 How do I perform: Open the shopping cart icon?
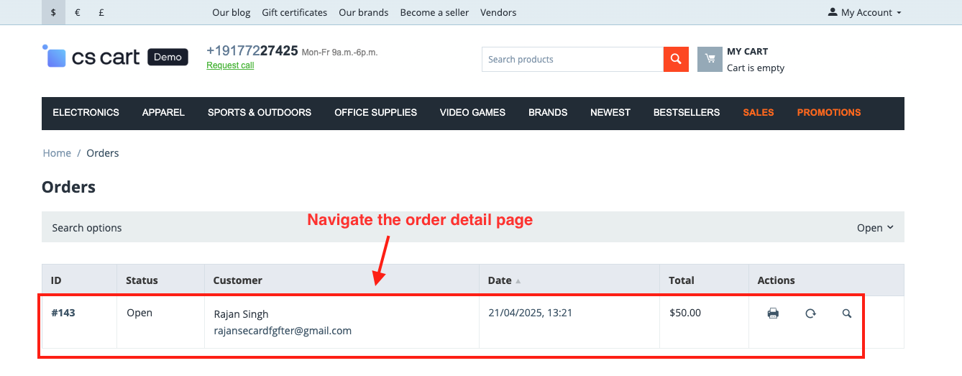point(710,59)
